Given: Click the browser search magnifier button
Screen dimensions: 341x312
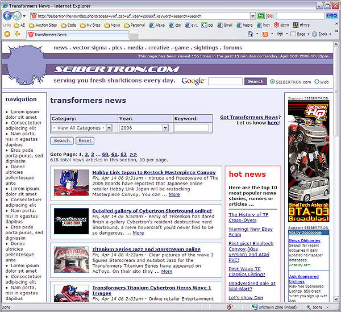Looking at the screenshot, I should 330,16.
